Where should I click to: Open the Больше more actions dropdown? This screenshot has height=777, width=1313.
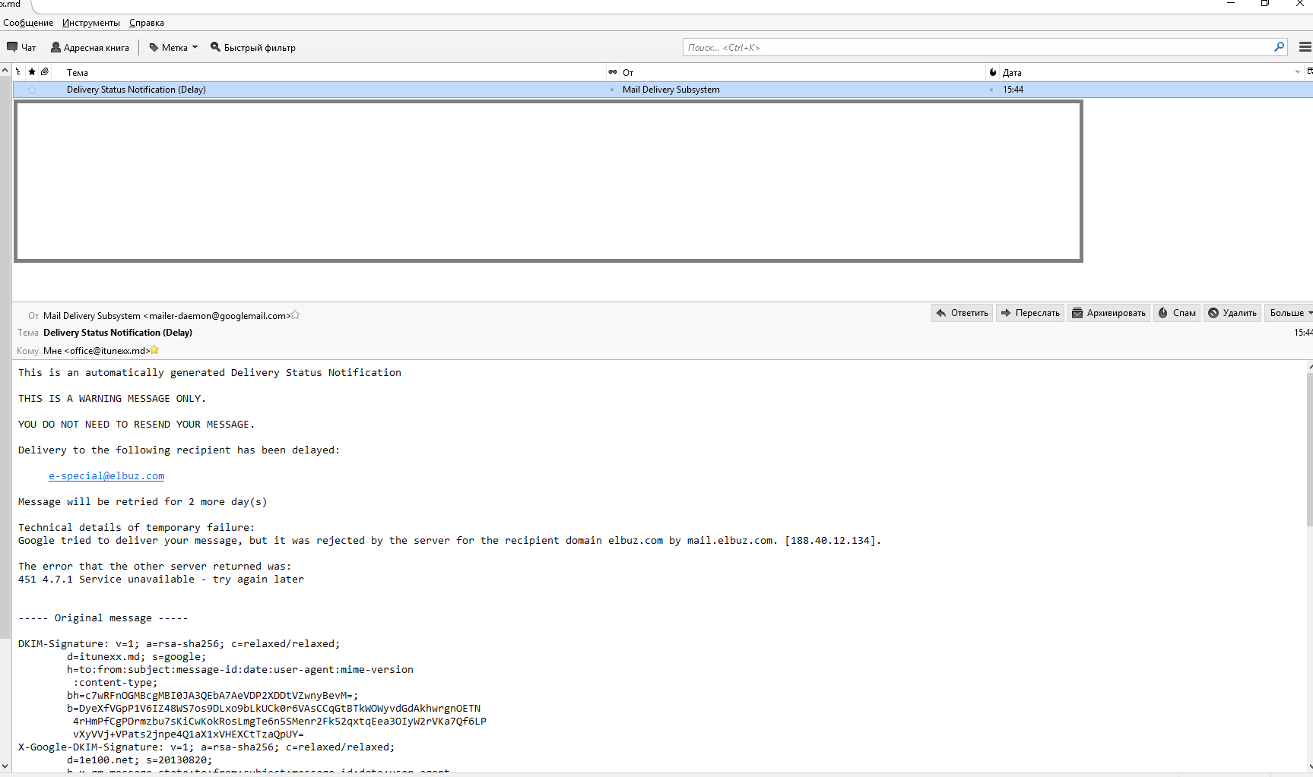point(1289,313)
